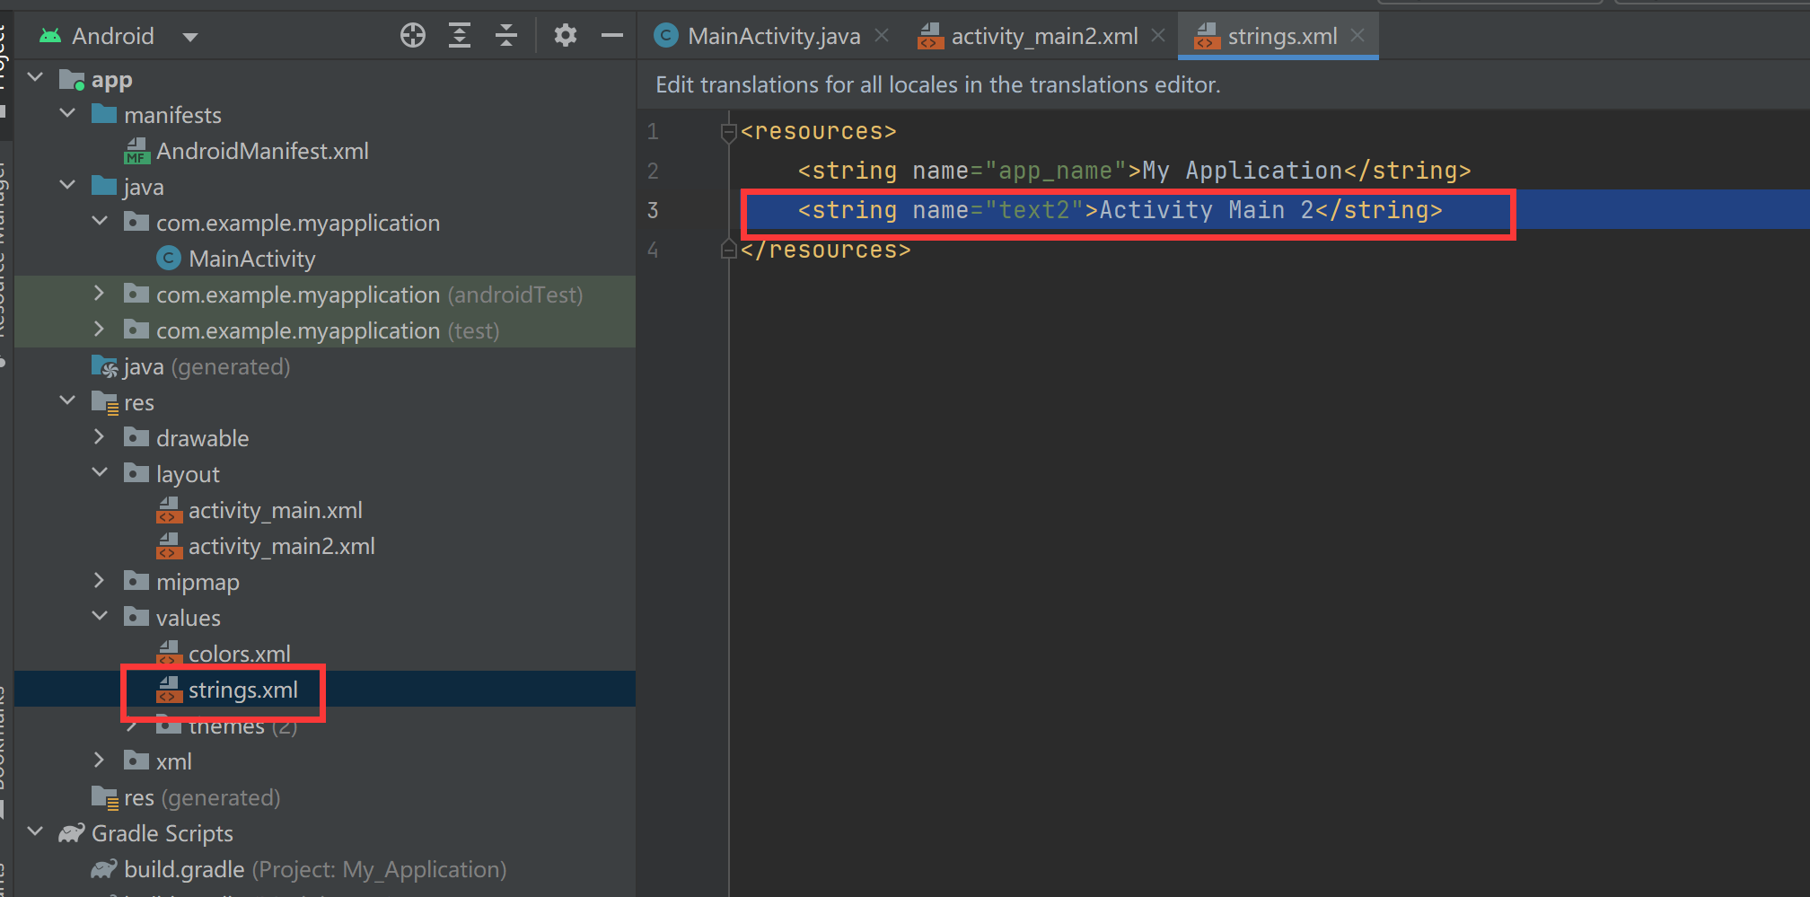Hide the project tool window
The image size is (1810, 897).
(612, 36)
